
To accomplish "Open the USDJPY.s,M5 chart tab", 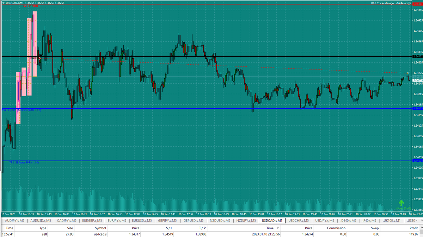I will [x=325, y=221].
